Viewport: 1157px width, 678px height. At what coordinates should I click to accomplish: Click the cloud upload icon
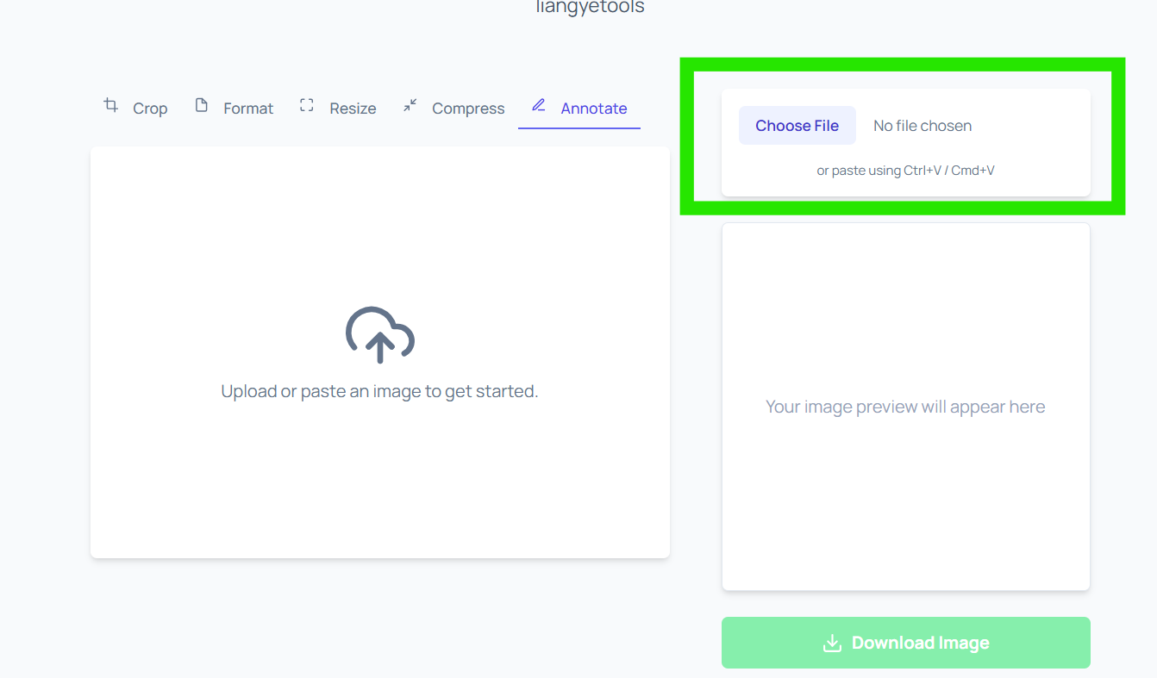[x=379, y=336]
